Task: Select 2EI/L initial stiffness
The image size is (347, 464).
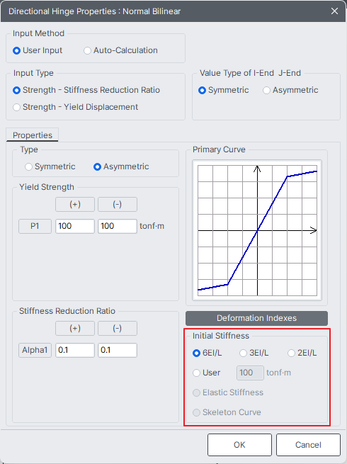Action: click(302, 353)
